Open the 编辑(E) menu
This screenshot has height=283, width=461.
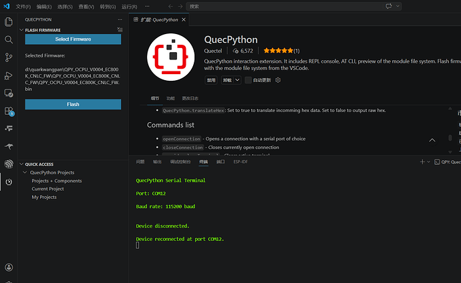(x=44, y=6)
